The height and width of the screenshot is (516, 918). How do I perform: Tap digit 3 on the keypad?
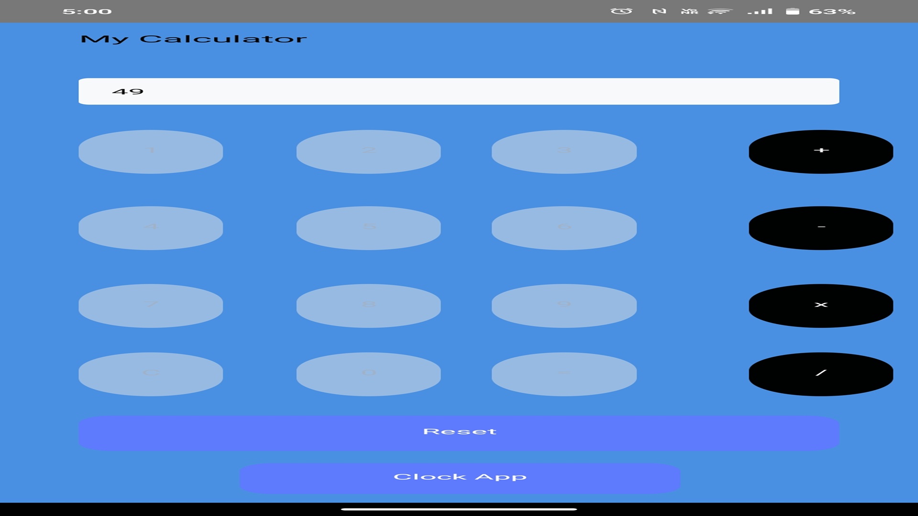[x=564, y=151]
